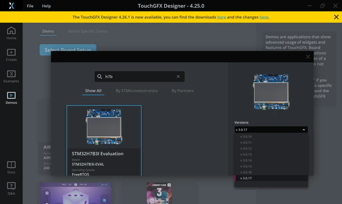
Task: Focus the board search field
Action: [139, 77]
